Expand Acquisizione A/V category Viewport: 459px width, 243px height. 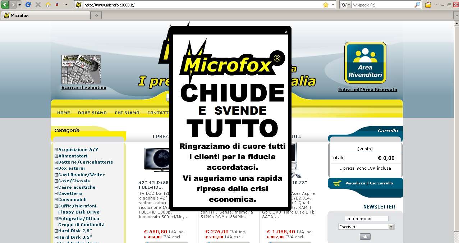[56, 150]
